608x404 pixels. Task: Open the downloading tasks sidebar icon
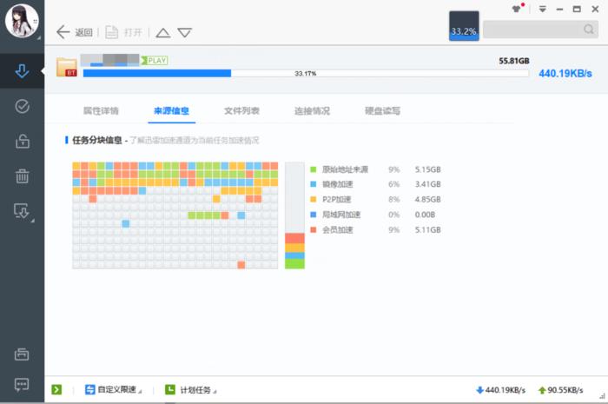click(22, 71)
